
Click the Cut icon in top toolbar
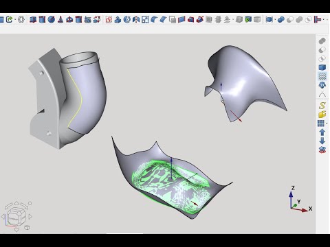coord(290,19)
